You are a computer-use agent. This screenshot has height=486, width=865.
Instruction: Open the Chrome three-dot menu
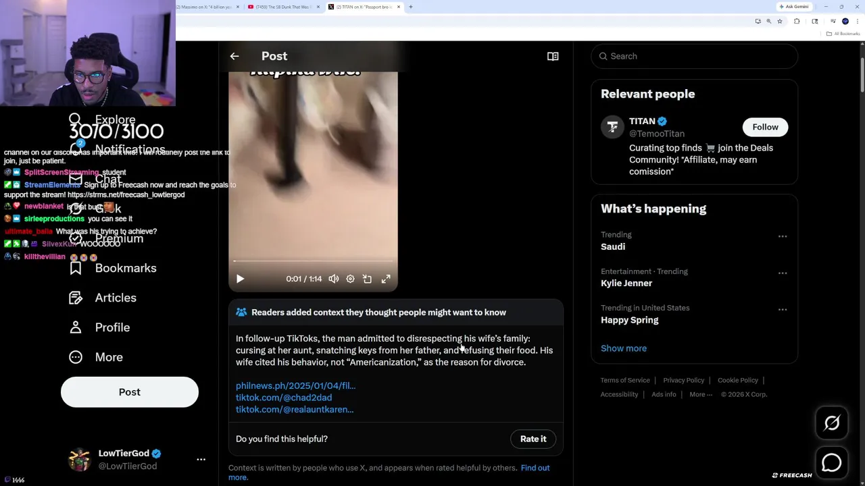(856, 21)
